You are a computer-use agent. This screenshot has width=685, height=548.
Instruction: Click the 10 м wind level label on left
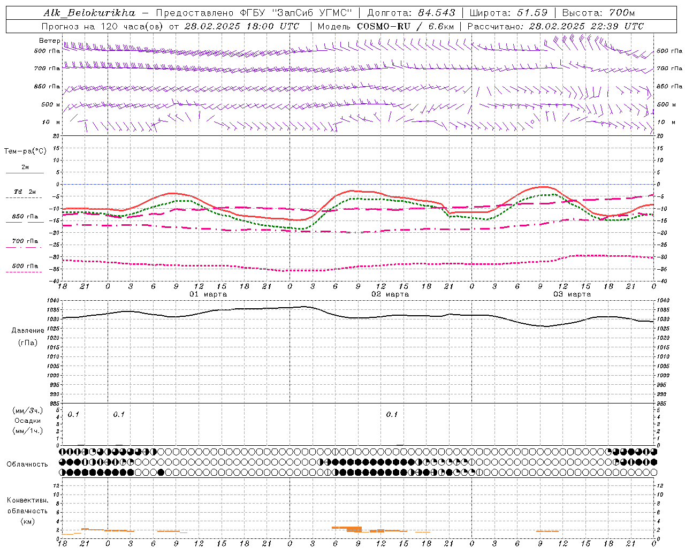pyautogui.click(x=51, y=122)
